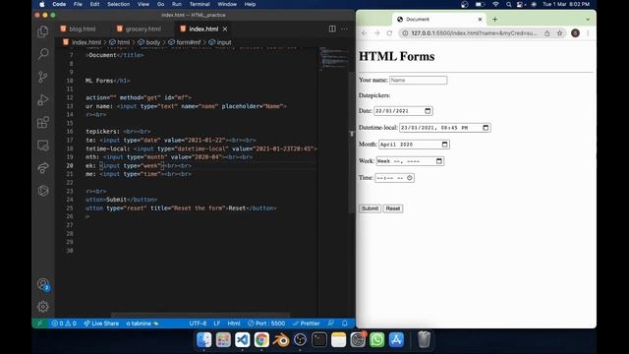This screenshot has height=354, width=629.
Task: Select input in the breadcrumb
Action: coord(220,42)
